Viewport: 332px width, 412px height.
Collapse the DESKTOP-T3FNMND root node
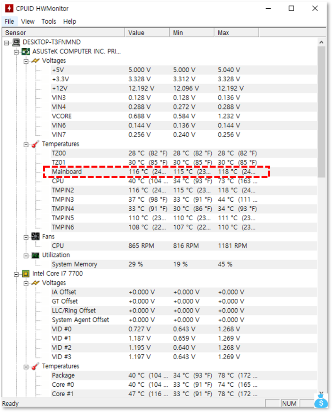click(x=7, y=43)
